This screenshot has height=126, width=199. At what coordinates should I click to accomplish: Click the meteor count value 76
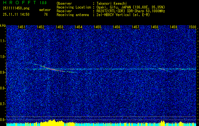coord(46,14)
